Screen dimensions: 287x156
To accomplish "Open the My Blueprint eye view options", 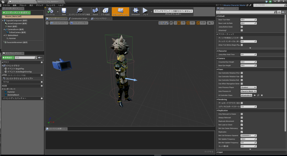I will [x=40, y=58].
